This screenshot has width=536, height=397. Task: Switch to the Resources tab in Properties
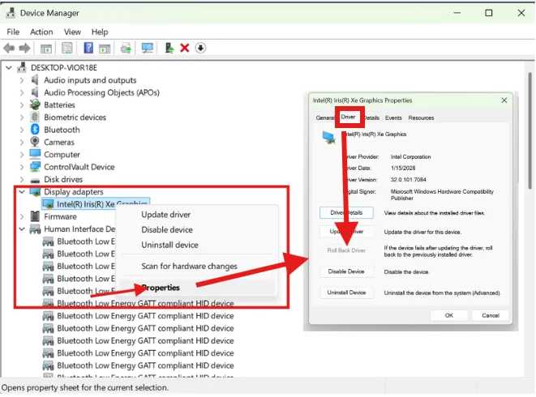[x=421, y=117]
